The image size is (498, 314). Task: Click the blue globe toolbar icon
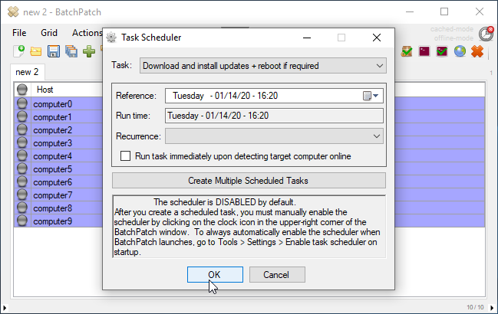pyautogui.click(x=460, y=51)
